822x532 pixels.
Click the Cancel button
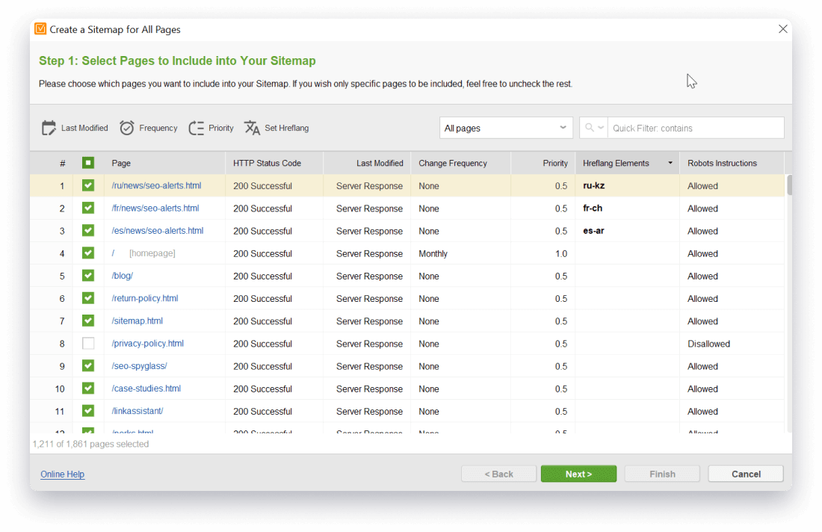[746, 474]
